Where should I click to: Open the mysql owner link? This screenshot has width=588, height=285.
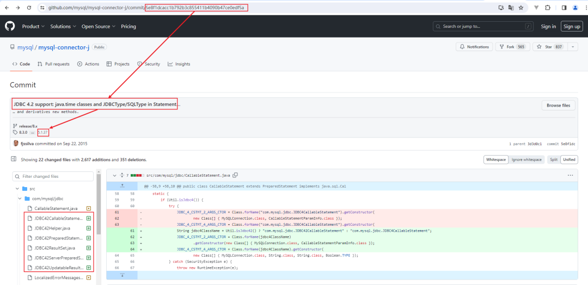[25, 47]
